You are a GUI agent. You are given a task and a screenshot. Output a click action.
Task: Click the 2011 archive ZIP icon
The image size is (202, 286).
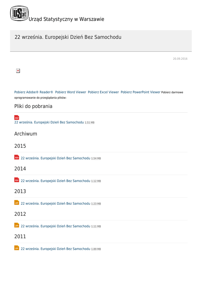pos(17,248)
